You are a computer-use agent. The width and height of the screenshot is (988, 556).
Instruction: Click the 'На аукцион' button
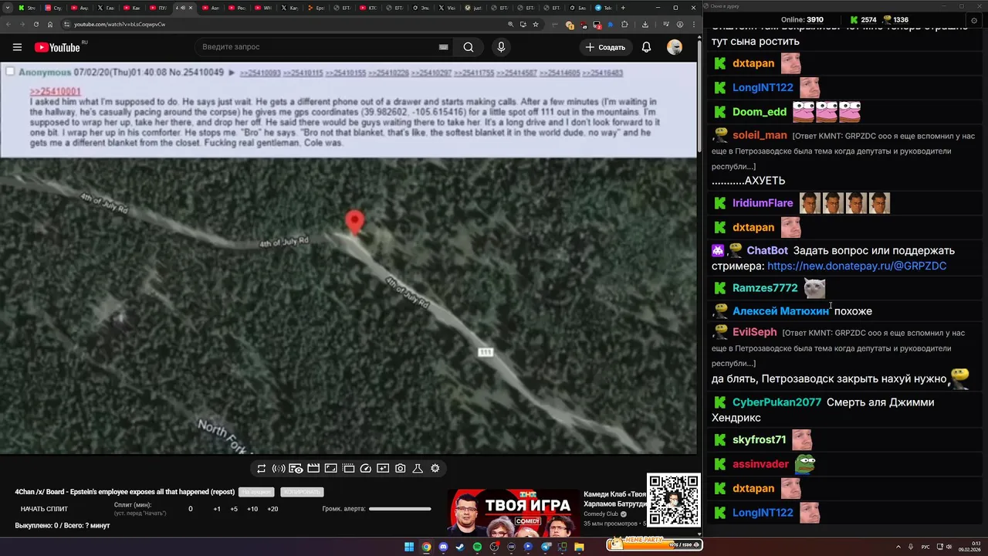(256, 492)
